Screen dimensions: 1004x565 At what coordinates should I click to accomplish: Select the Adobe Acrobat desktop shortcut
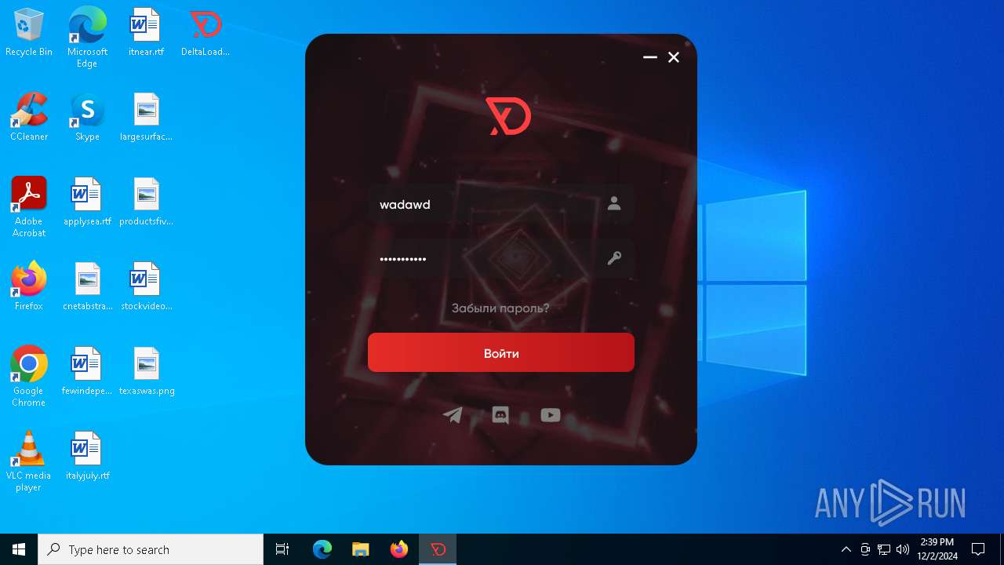pyautogui.click(x=29, y=207)
